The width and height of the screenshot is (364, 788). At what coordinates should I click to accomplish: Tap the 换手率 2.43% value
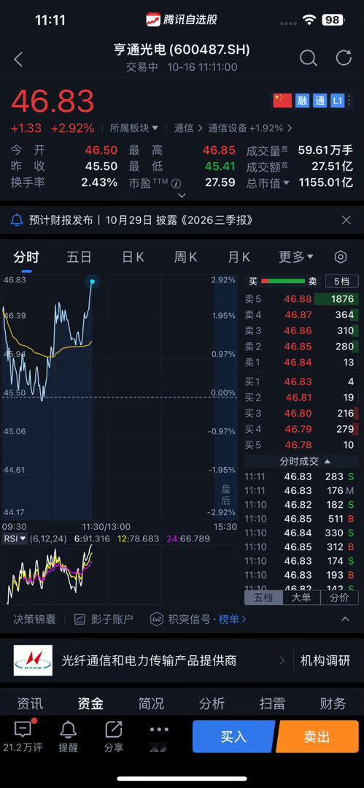coord(99,182)
